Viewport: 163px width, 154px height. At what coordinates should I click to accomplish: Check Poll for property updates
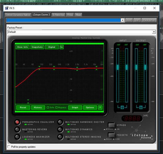tap(9, 146)
